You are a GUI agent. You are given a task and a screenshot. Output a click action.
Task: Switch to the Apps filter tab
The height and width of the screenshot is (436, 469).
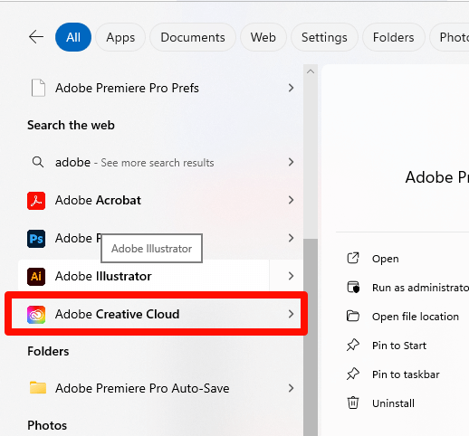click(x=120, y=37)
